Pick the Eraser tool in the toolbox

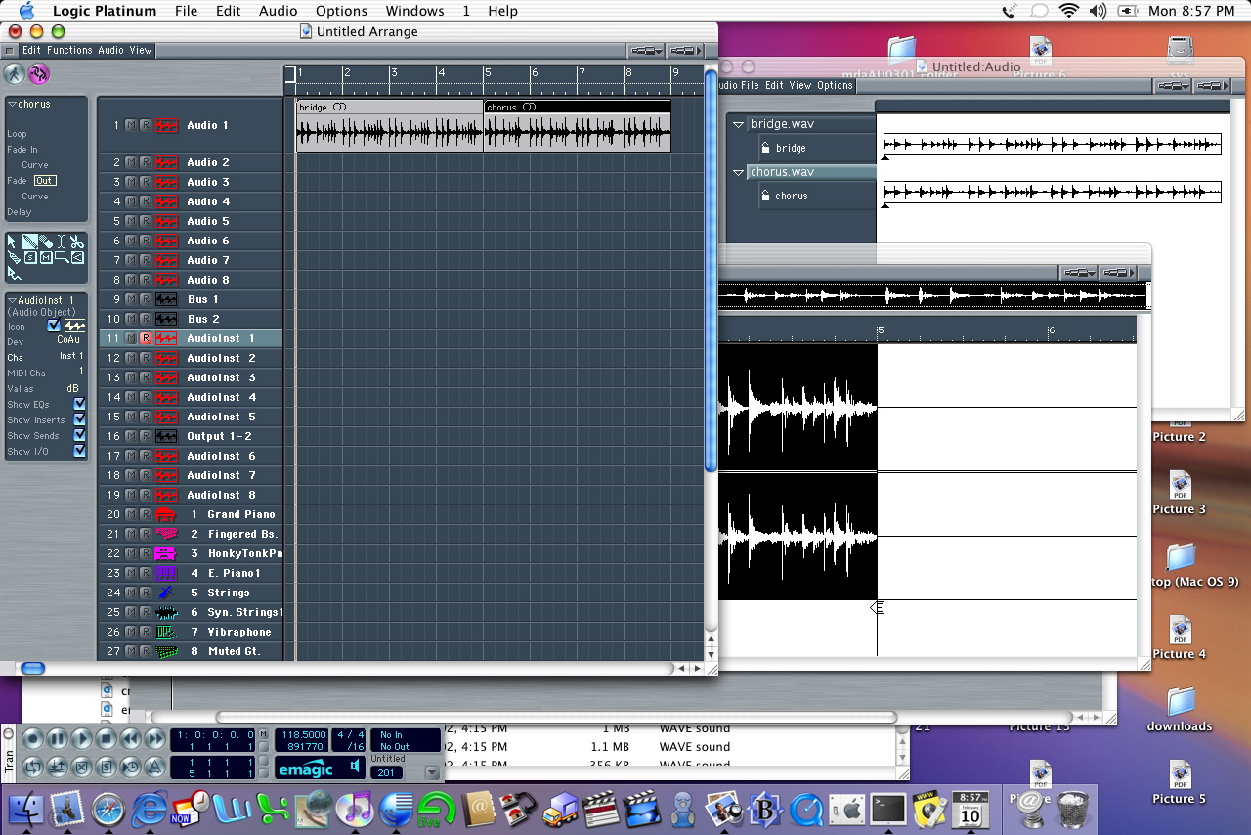(x=46, y=242)
